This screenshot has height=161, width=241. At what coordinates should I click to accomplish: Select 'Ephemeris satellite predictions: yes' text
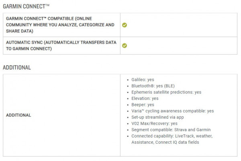pos(166,92)
